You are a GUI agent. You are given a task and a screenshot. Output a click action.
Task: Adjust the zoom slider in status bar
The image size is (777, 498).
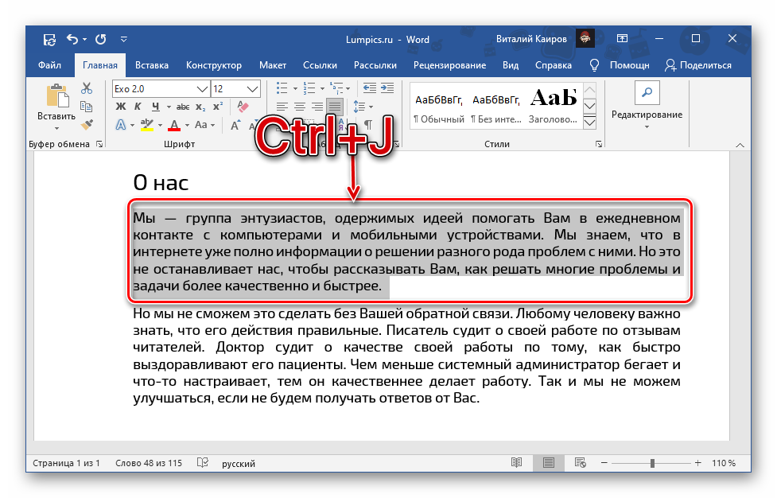tap(652, 463)
